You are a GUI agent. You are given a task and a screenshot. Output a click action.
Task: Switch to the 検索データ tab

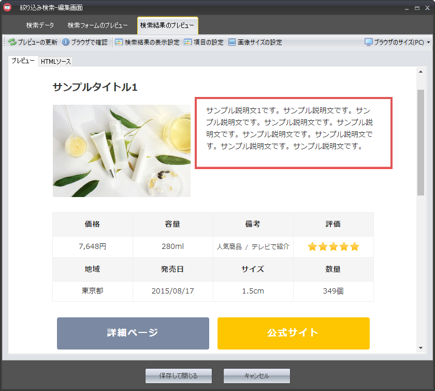(x=40, y=25)
